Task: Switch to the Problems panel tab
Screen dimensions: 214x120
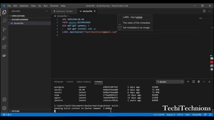Action: (x=59, y=82)
